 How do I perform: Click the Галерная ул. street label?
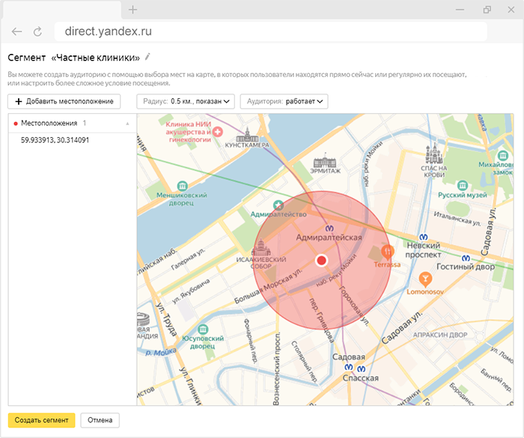(x=188, y=260)
